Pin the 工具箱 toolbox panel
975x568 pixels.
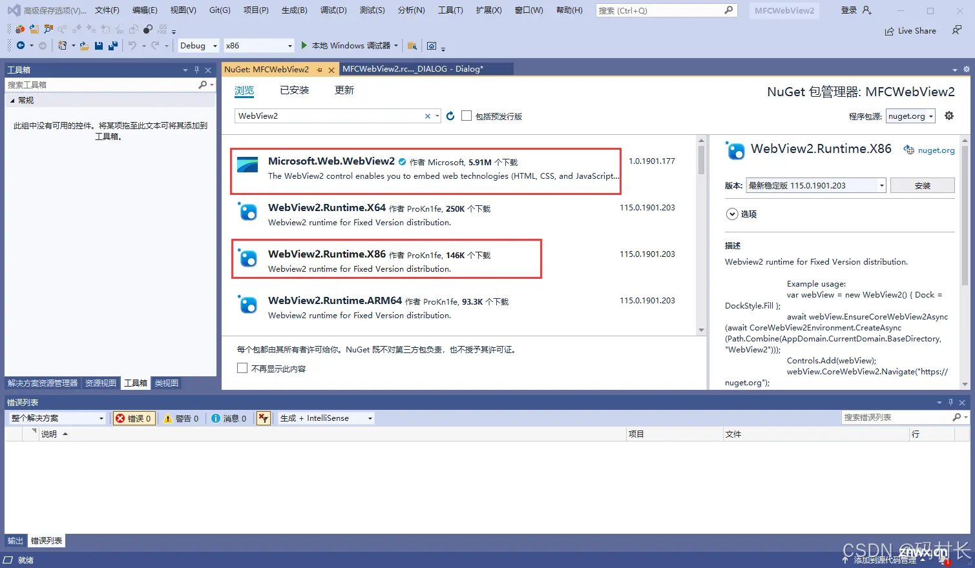pyautogui.click(x=196, y=70)
